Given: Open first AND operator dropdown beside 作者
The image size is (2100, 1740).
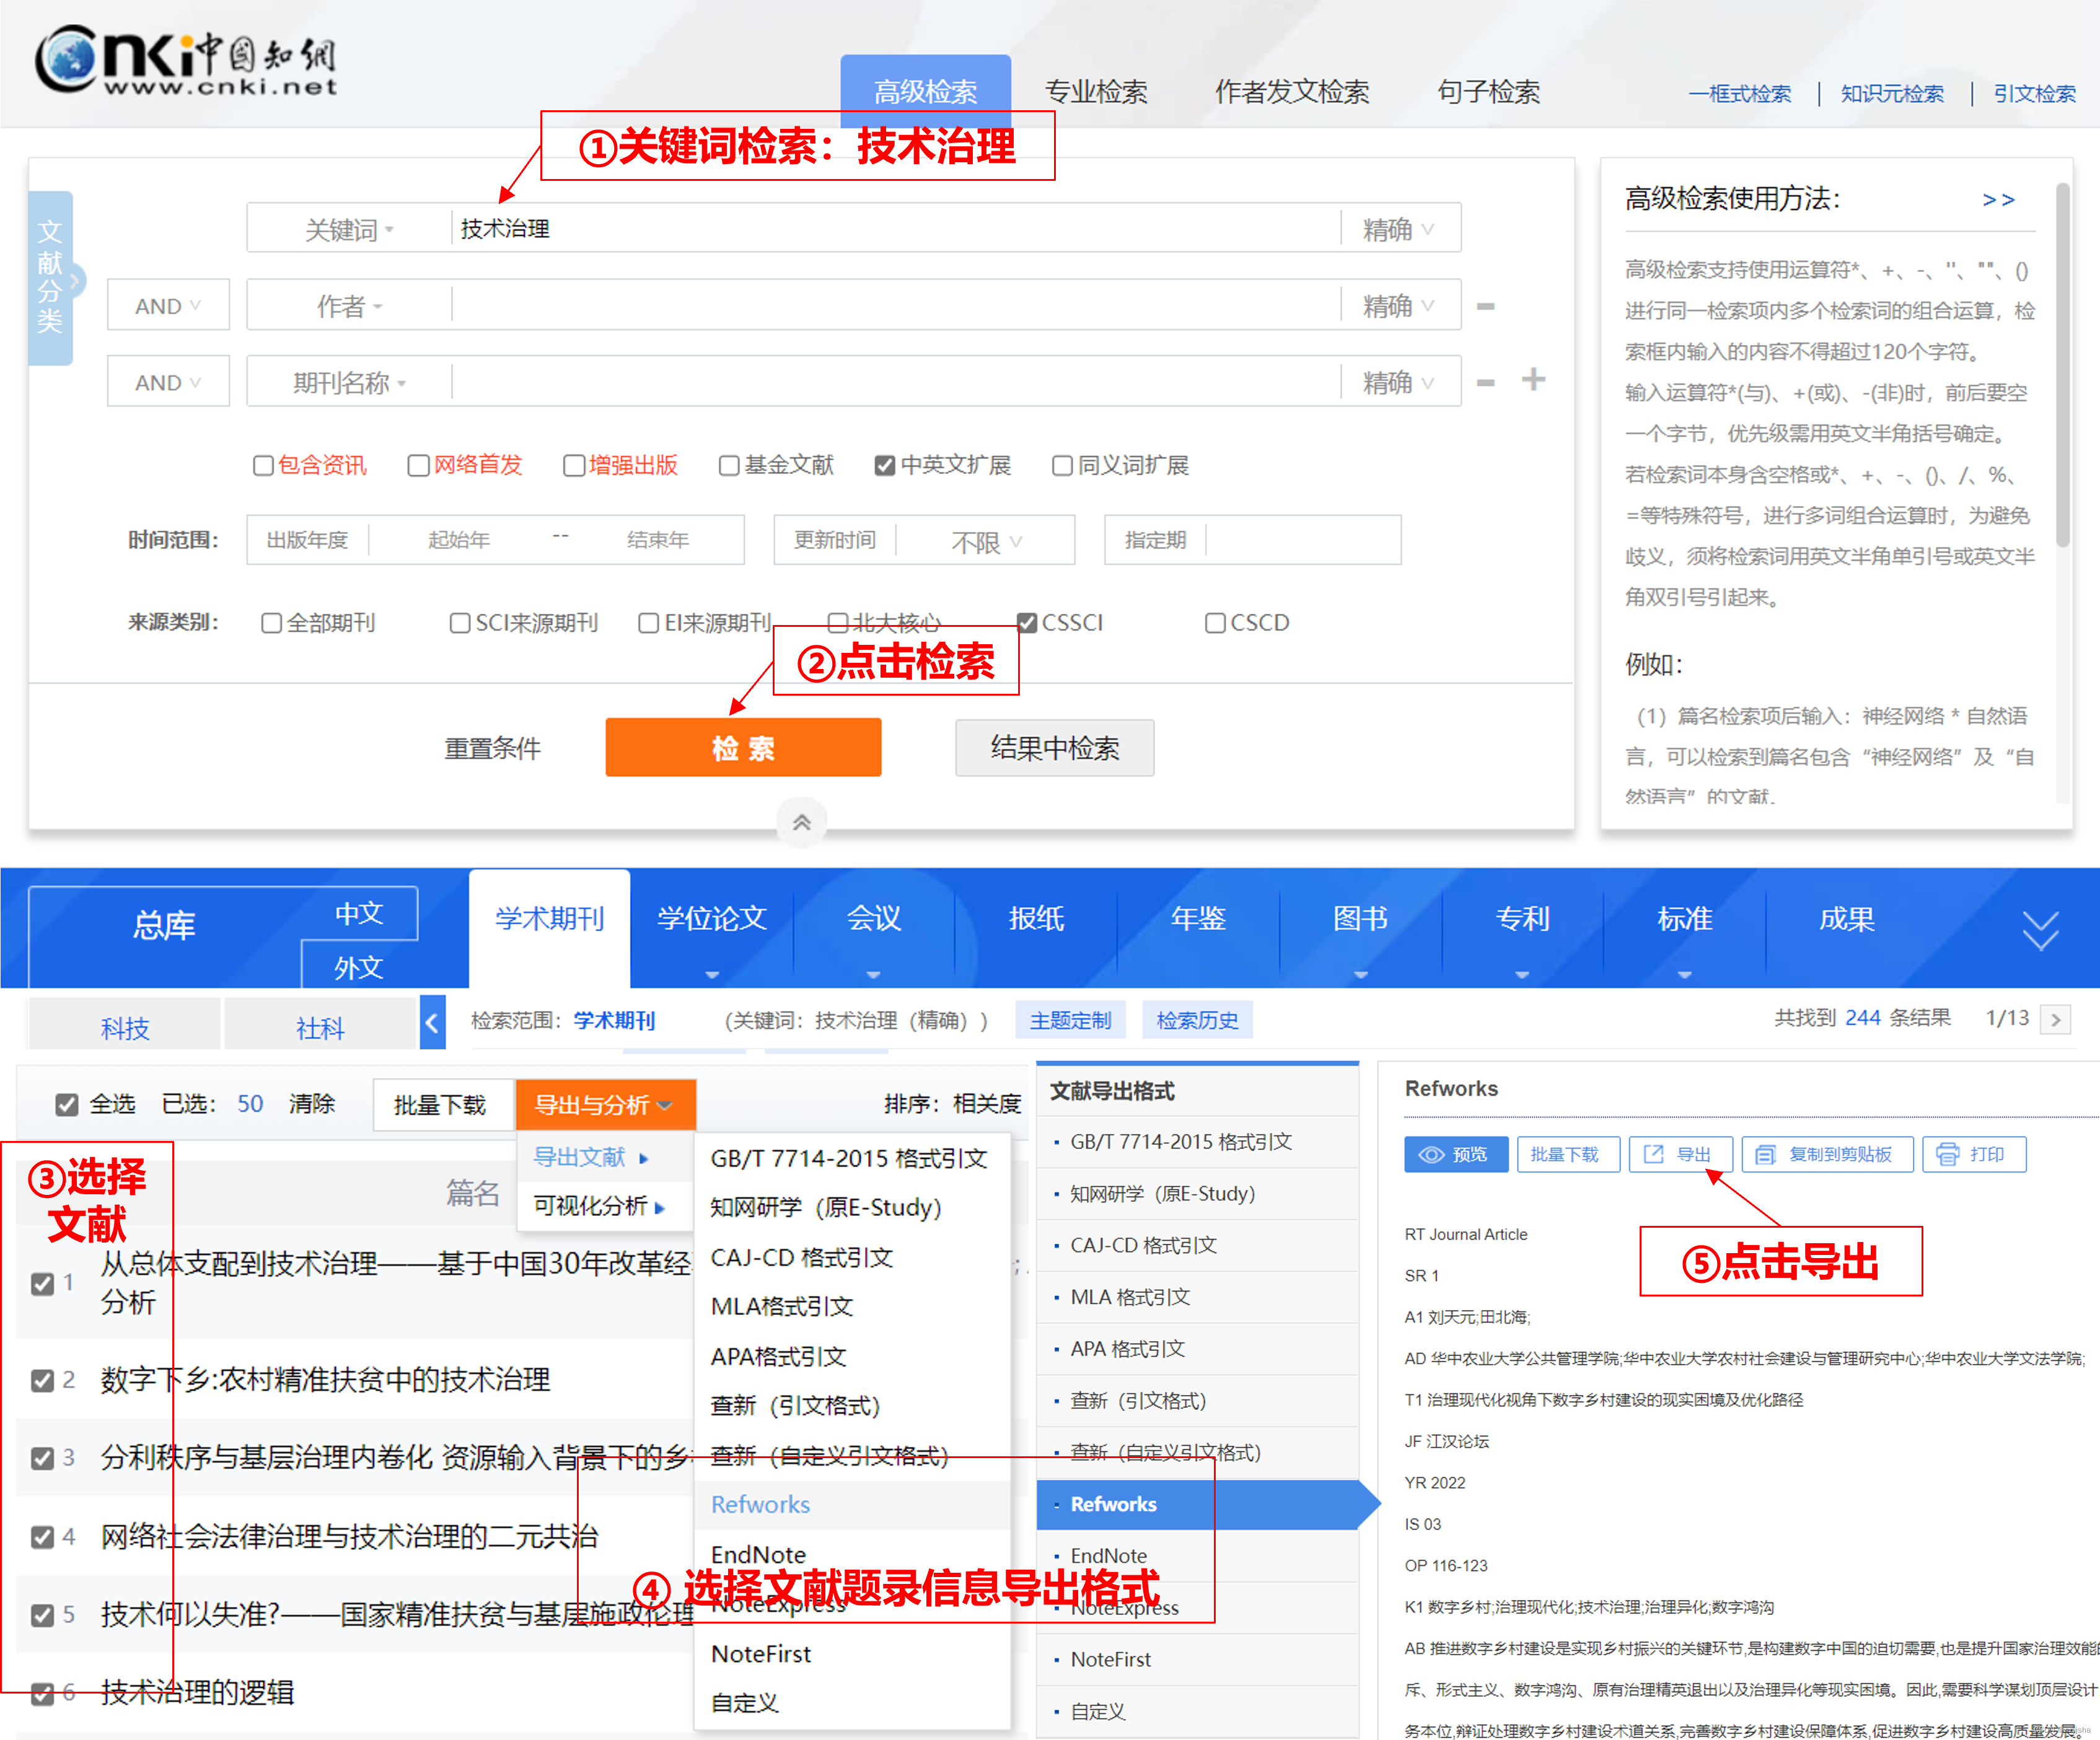Looking at the screenshot, I should [x=168, y=306].
